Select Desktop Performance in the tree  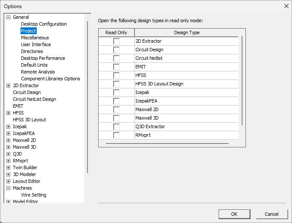tap(43, 58)
